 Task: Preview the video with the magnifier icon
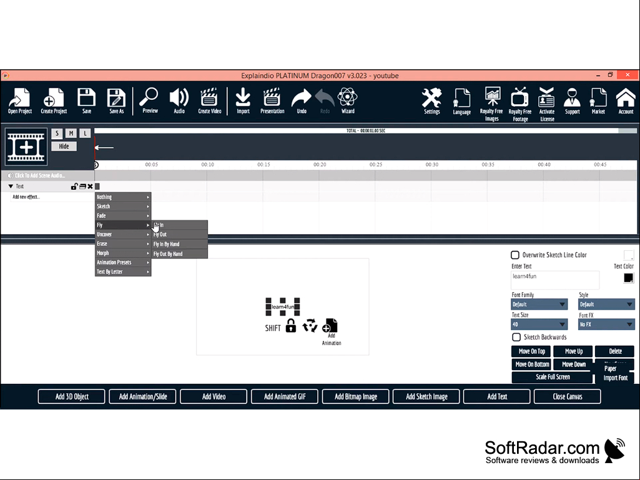pos(149,100)
